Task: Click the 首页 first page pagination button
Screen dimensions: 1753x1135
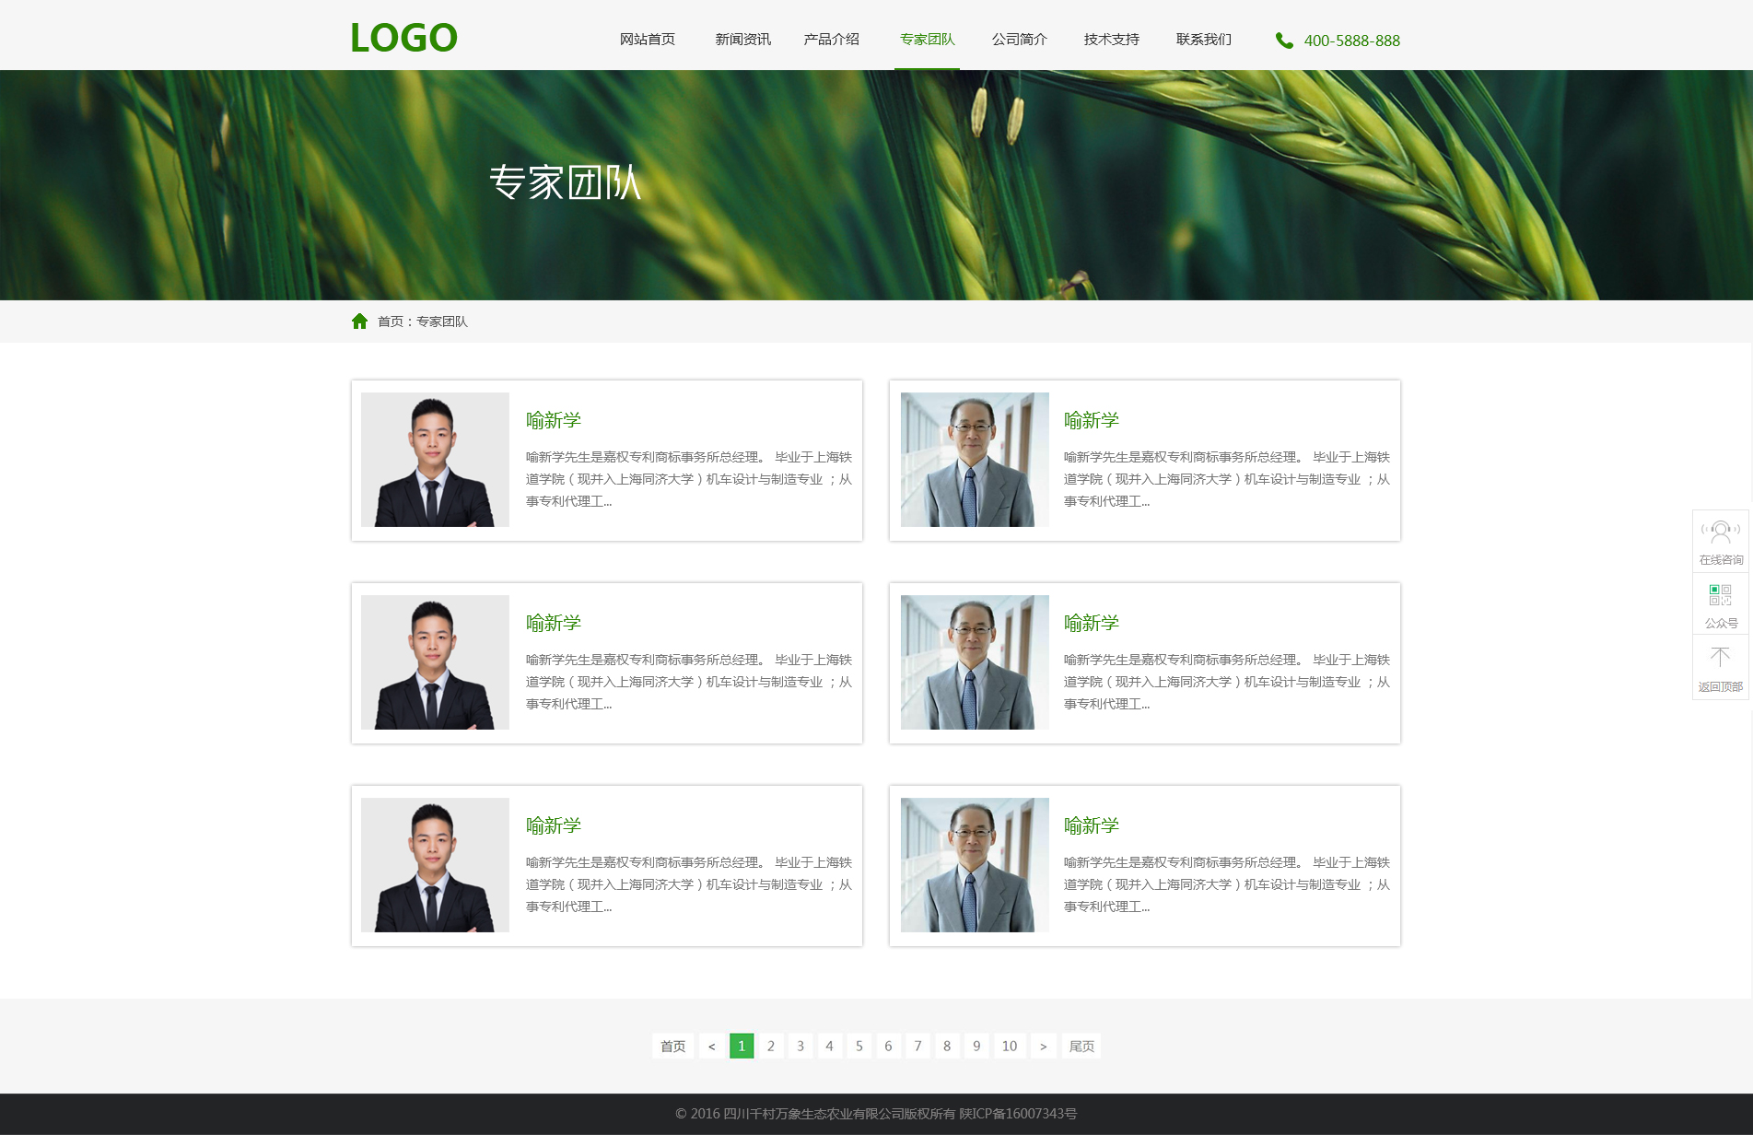Action: tap(672, 1046)
